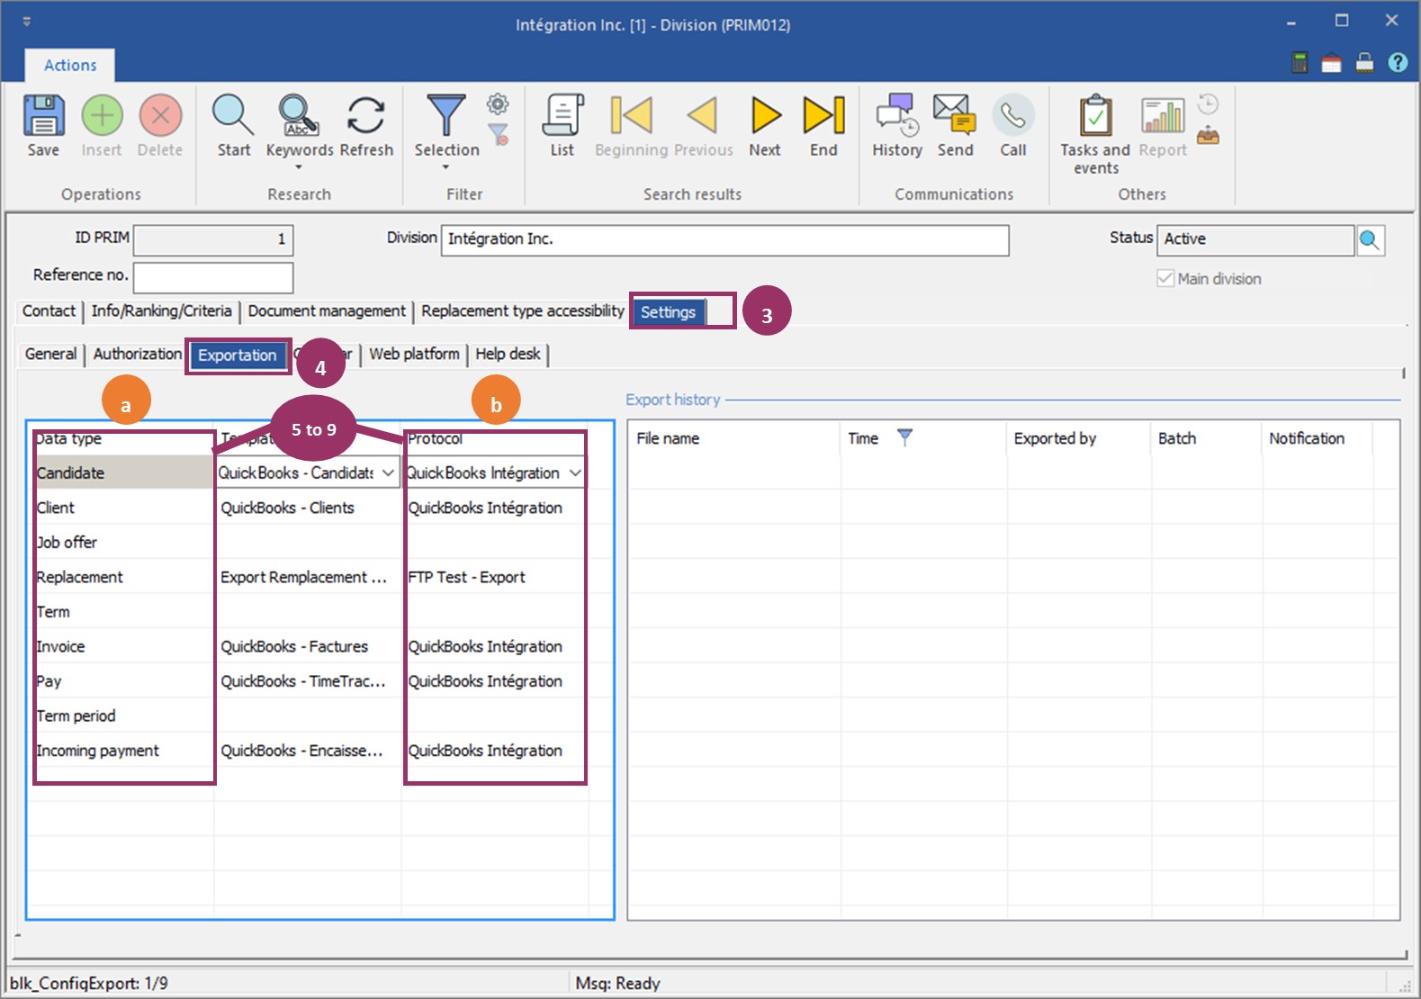Screen dimensions: 1421x999
Task: Click the clear filter funnel icon
Action: [498, 134]
